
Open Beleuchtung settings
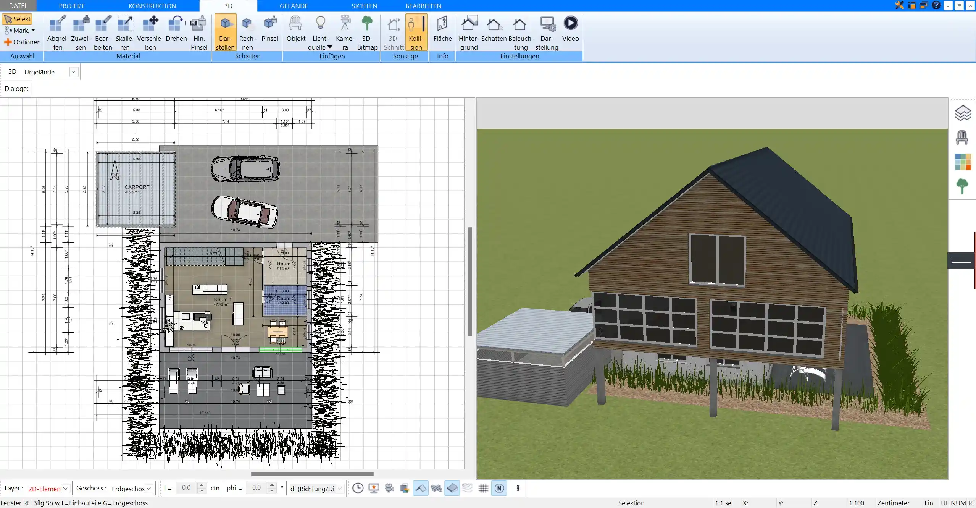click(x=521, y=33)
